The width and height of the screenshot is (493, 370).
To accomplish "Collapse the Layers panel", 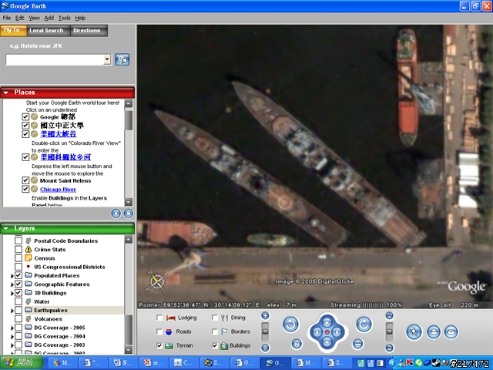I will pos(5,228).
